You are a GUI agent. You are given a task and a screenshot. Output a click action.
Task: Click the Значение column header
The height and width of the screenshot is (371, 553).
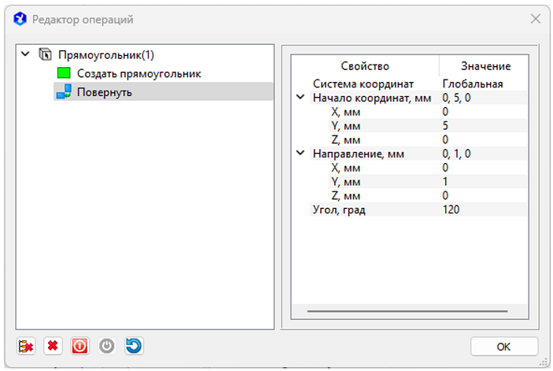coord(486,66)
